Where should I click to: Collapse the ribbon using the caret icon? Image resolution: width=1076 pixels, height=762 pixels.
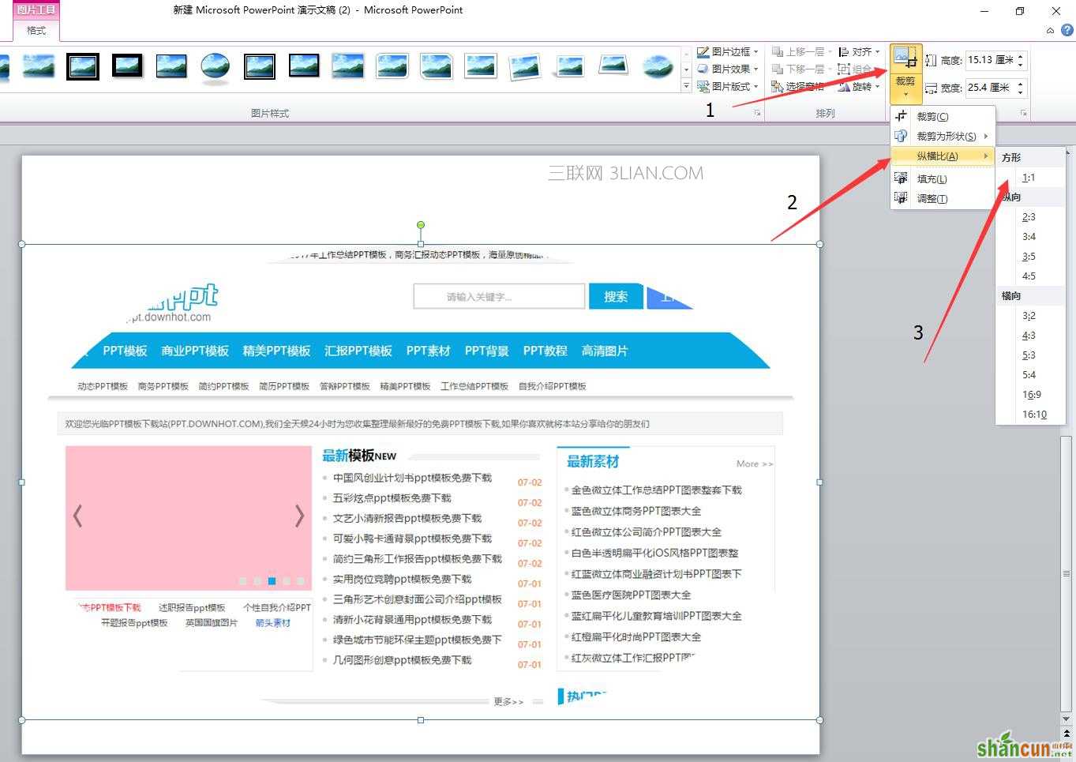(1050, 31)
